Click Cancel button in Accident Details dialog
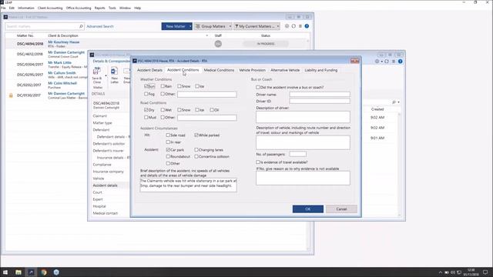493x277 pixels. pyautogui.click(x=341, y=209)
